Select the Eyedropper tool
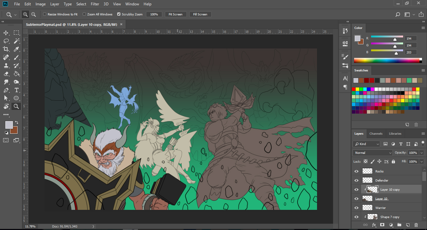 (x=16, y=49)
